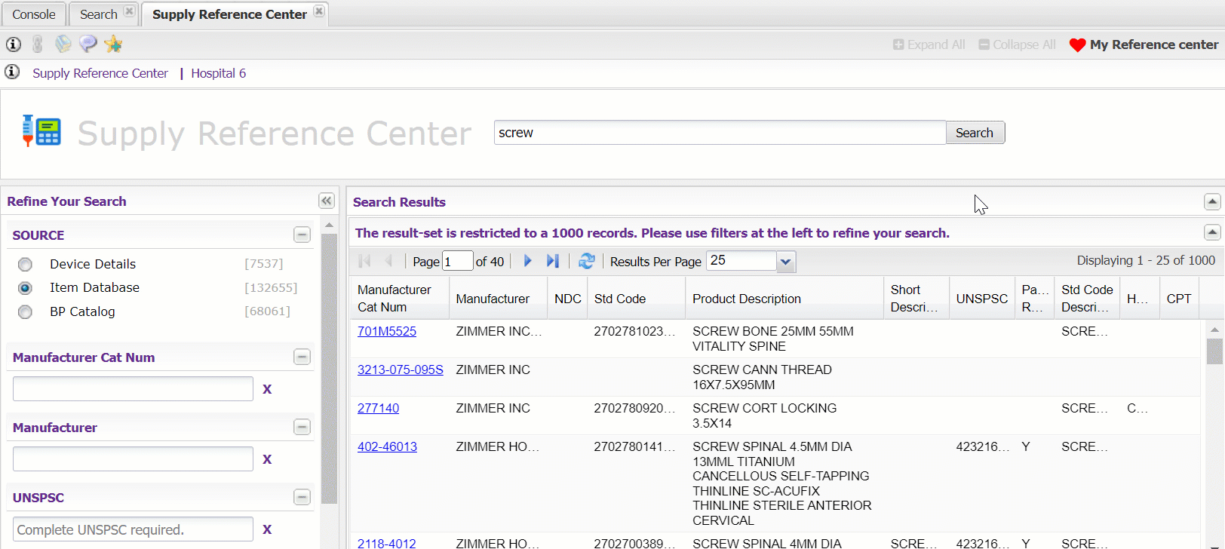Collapse the Refine Your Search panel
1225x549 pixels.
326,201
